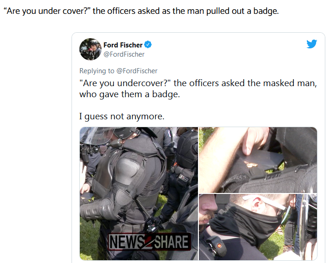
Task: Click the Ford Fischer display name
Action: [123, 45]
